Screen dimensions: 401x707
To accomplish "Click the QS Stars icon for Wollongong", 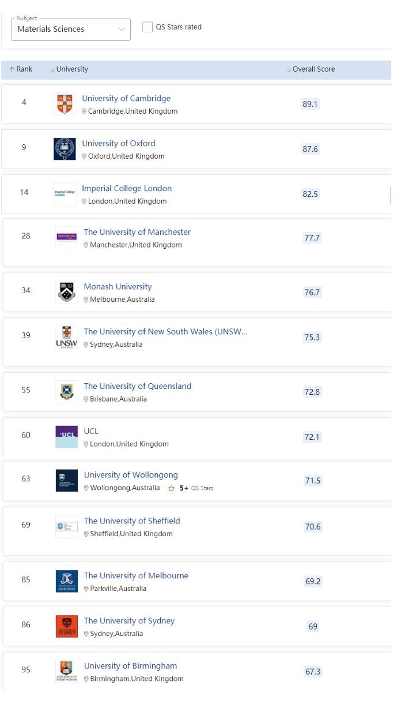I will pos(171,488).
